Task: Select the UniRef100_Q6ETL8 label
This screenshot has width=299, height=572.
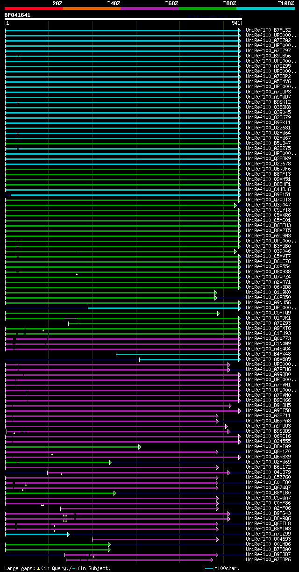Action: coord(268,524)
